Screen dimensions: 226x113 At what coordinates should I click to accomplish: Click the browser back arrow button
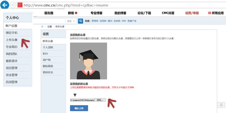5,5
